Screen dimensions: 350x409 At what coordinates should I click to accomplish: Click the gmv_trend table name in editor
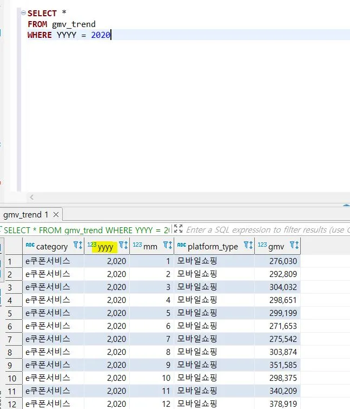pyautogui.click(x=74, y=24)
